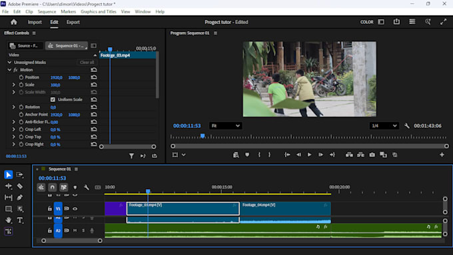Image resolution: width=453 pixels, height=255 pixels.
Task: Toggle Scale animation stopwatch
Action: tap(21, 85)
